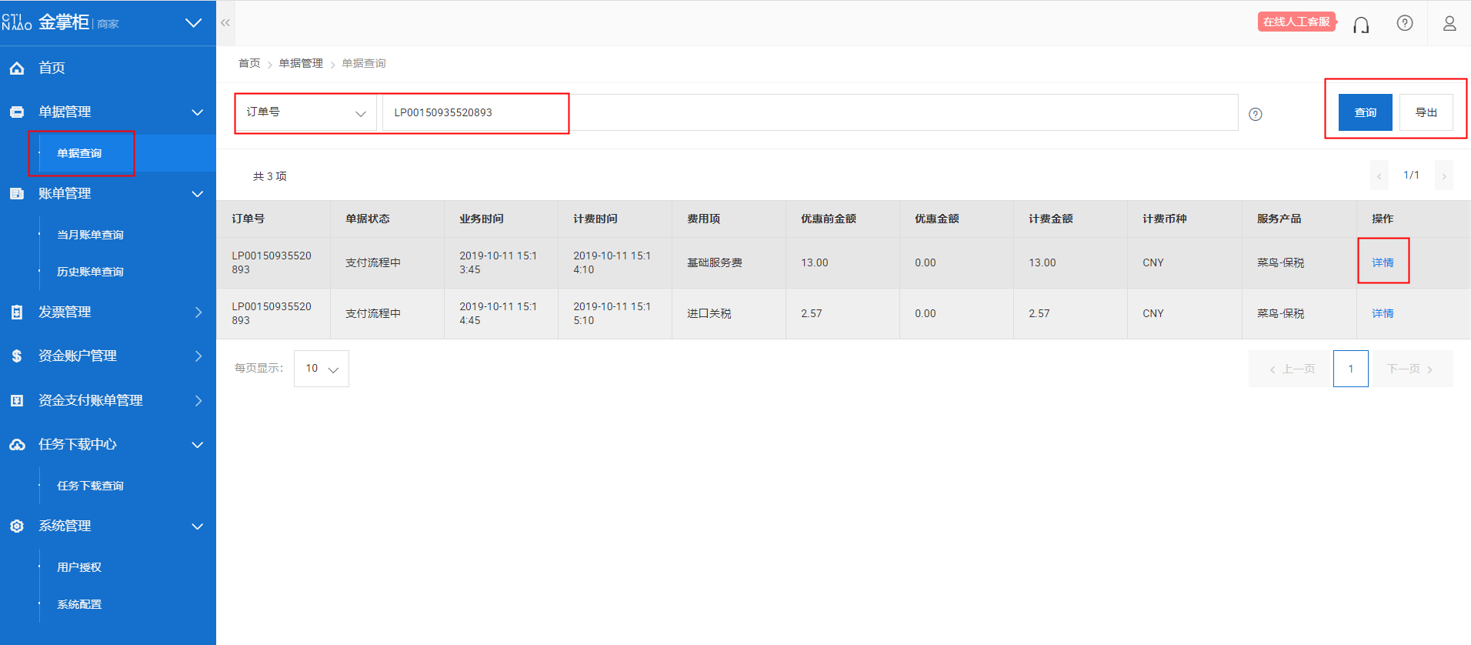Click the help icon beside search field

(1256, 115)
